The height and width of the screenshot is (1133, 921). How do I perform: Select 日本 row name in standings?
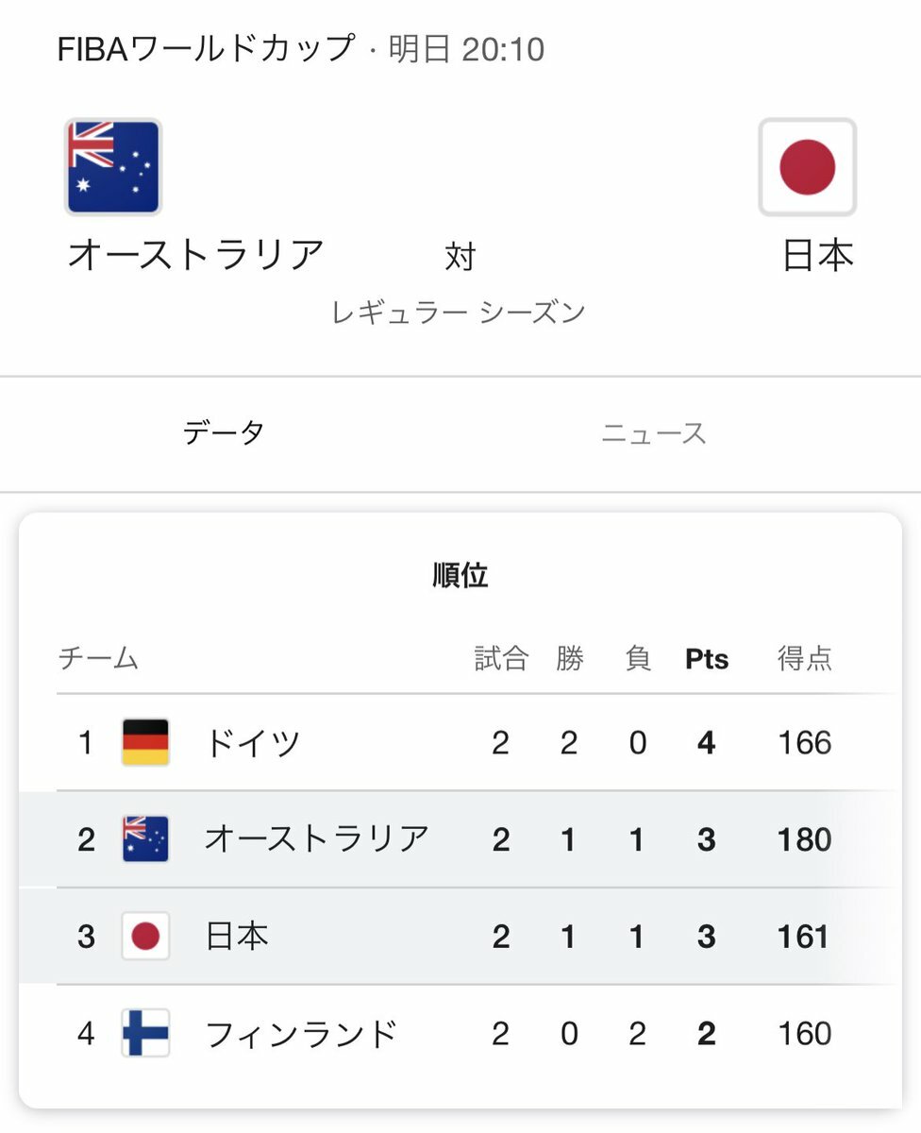pos(237,937)
